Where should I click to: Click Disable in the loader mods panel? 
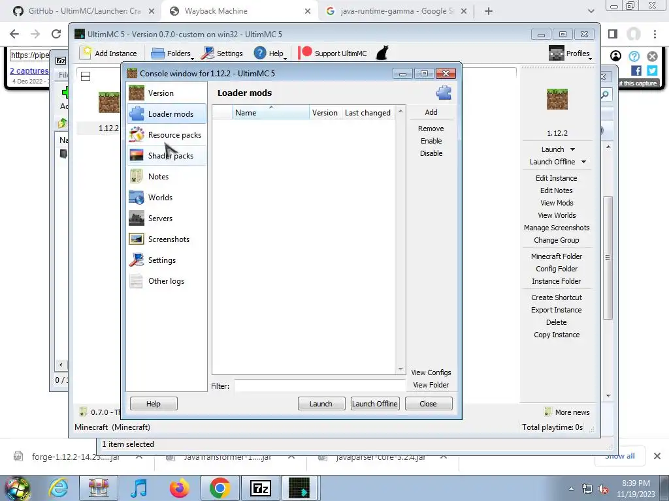tap(431, 153)
